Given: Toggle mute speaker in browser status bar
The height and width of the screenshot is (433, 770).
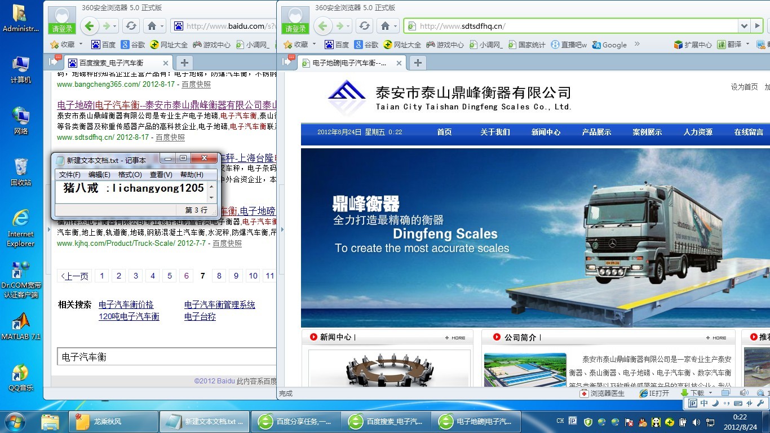Looking at the screenshot, I should tap(744, 393).
